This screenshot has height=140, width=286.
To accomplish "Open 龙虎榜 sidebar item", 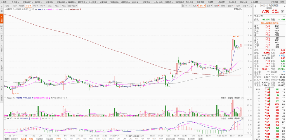I will tap(2, 98).
